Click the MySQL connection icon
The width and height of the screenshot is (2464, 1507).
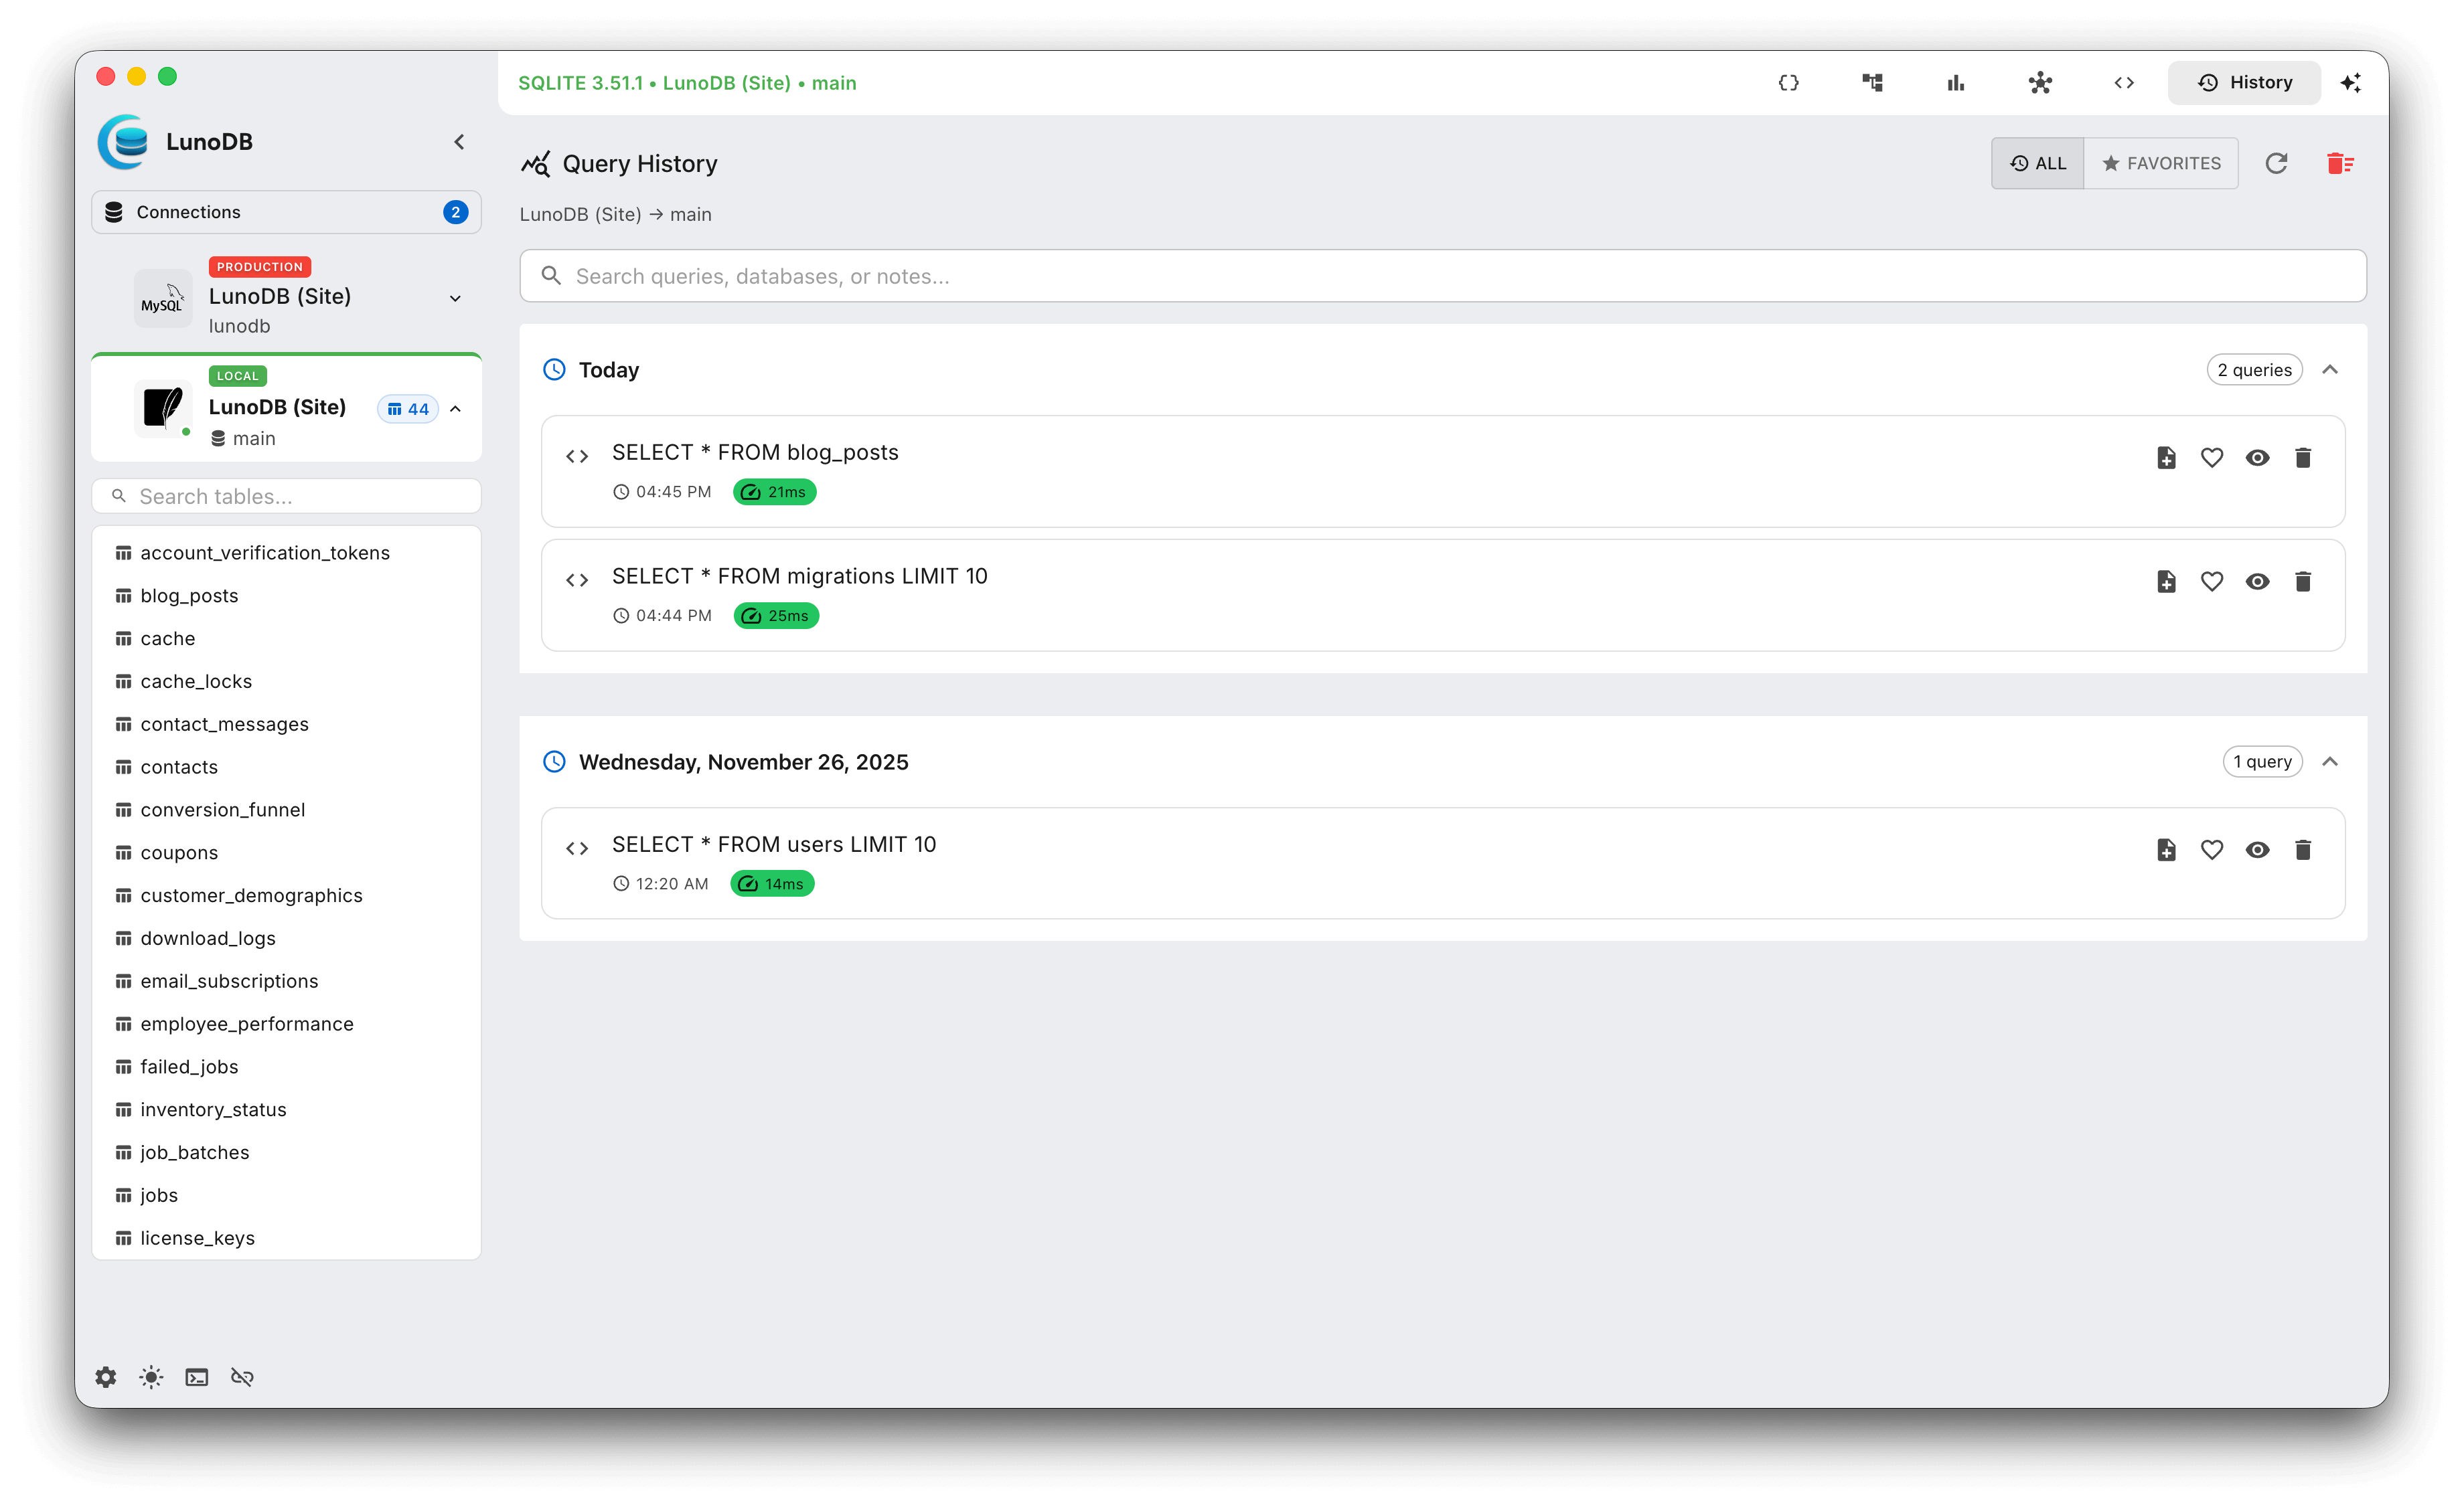coord(163,298)
